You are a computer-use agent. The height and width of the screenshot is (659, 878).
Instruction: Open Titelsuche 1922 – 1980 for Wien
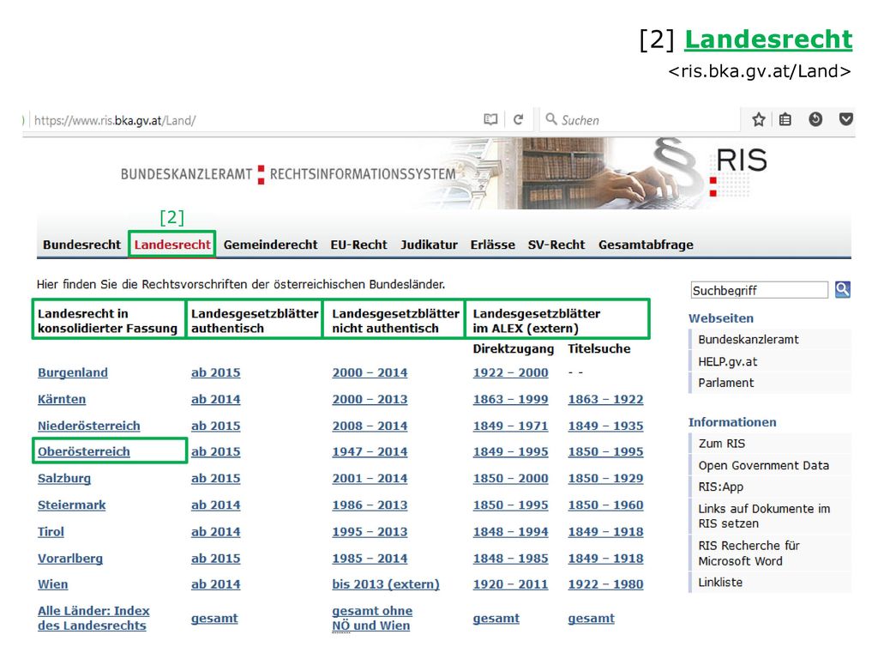606,584
